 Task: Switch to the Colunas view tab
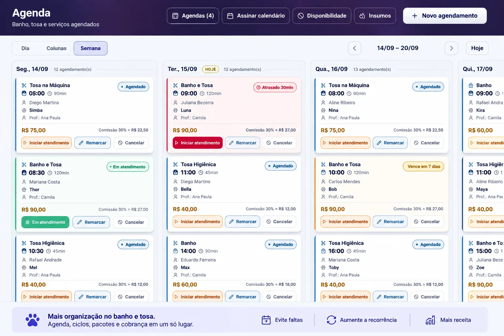click(56, 48)
